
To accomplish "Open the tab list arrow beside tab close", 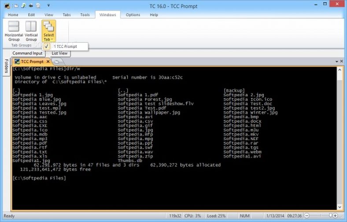I will (337, 62).
